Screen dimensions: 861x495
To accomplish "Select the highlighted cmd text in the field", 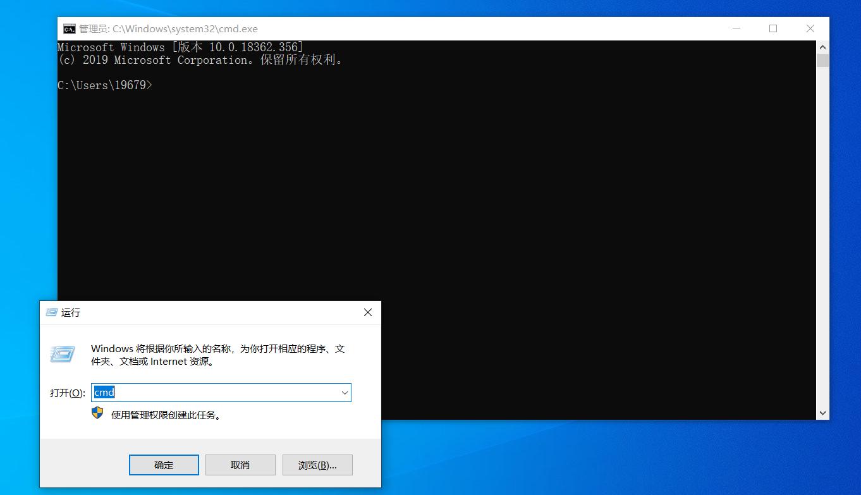I will [x=104, y=392].
